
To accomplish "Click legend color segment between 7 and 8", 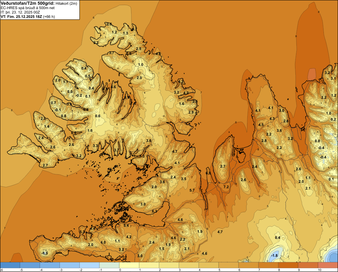I will click(x=268, y=265).
